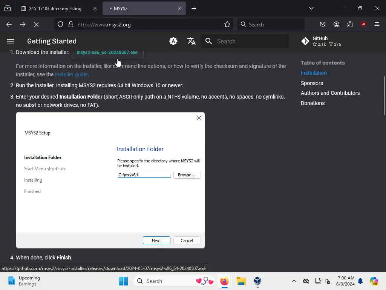Download msys2-x86_64-20240507.exe installer
Viewport: 386px width, 290px height.
coord(107,52)
